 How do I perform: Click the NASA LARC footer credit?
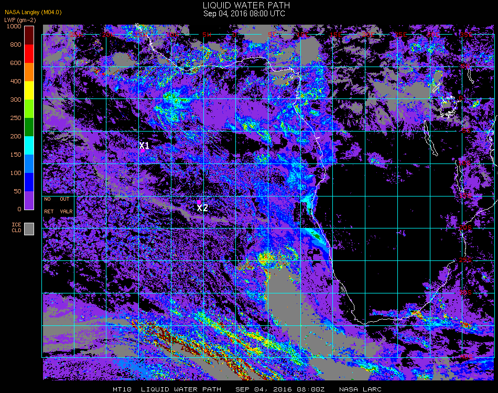360,389
